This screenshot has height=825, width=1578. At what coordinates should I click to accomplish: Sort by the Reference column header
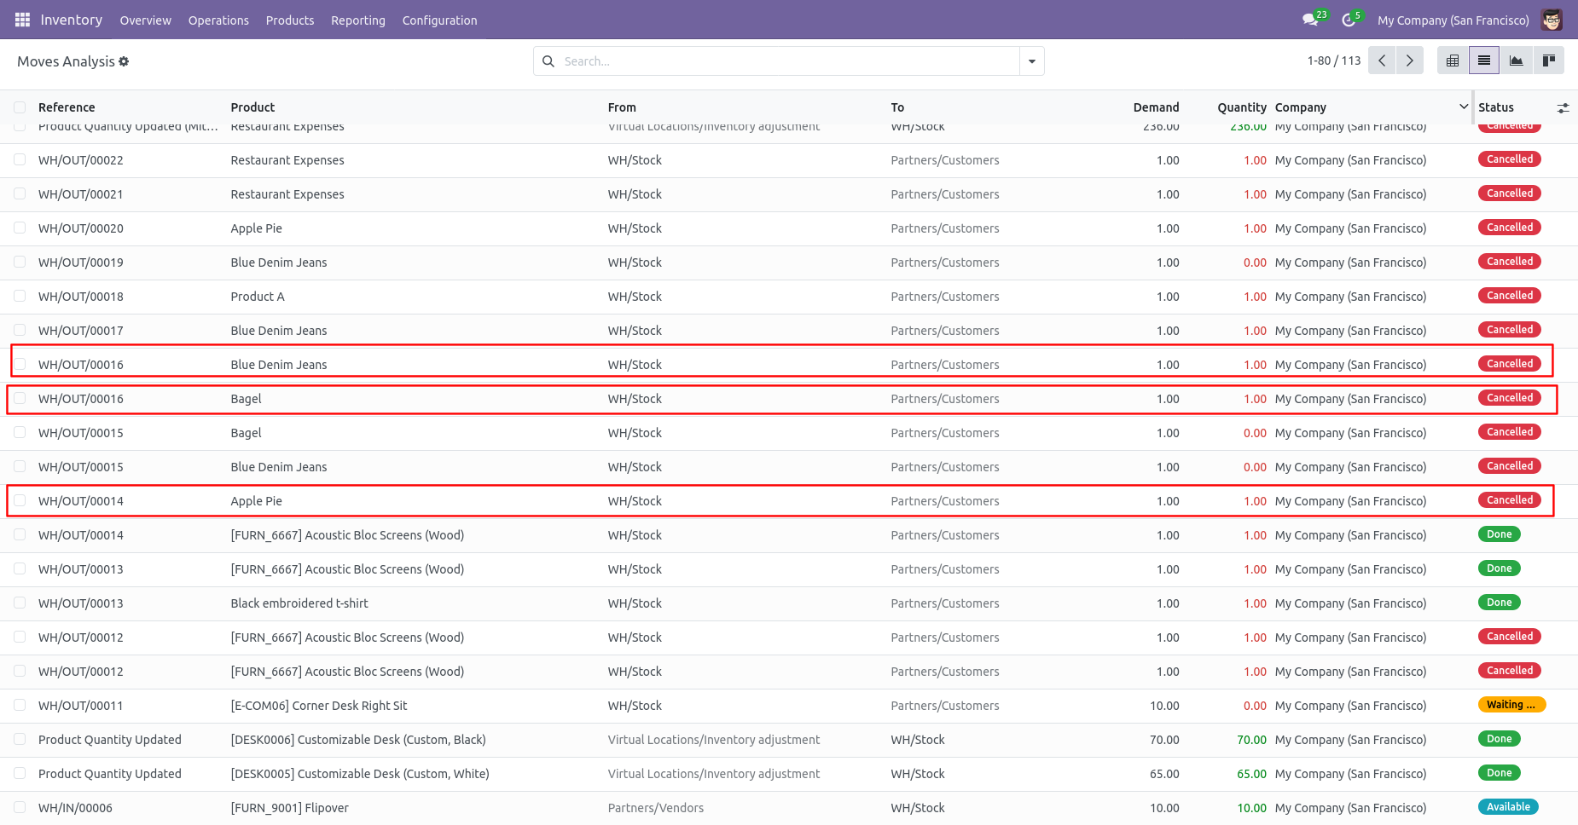(67, 107)
